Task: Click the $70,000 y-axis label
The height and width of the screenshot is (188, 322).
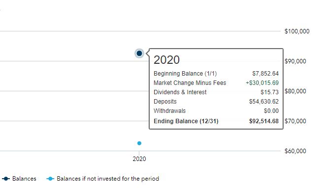Action: pyautogui.click(x=295, y=121)
